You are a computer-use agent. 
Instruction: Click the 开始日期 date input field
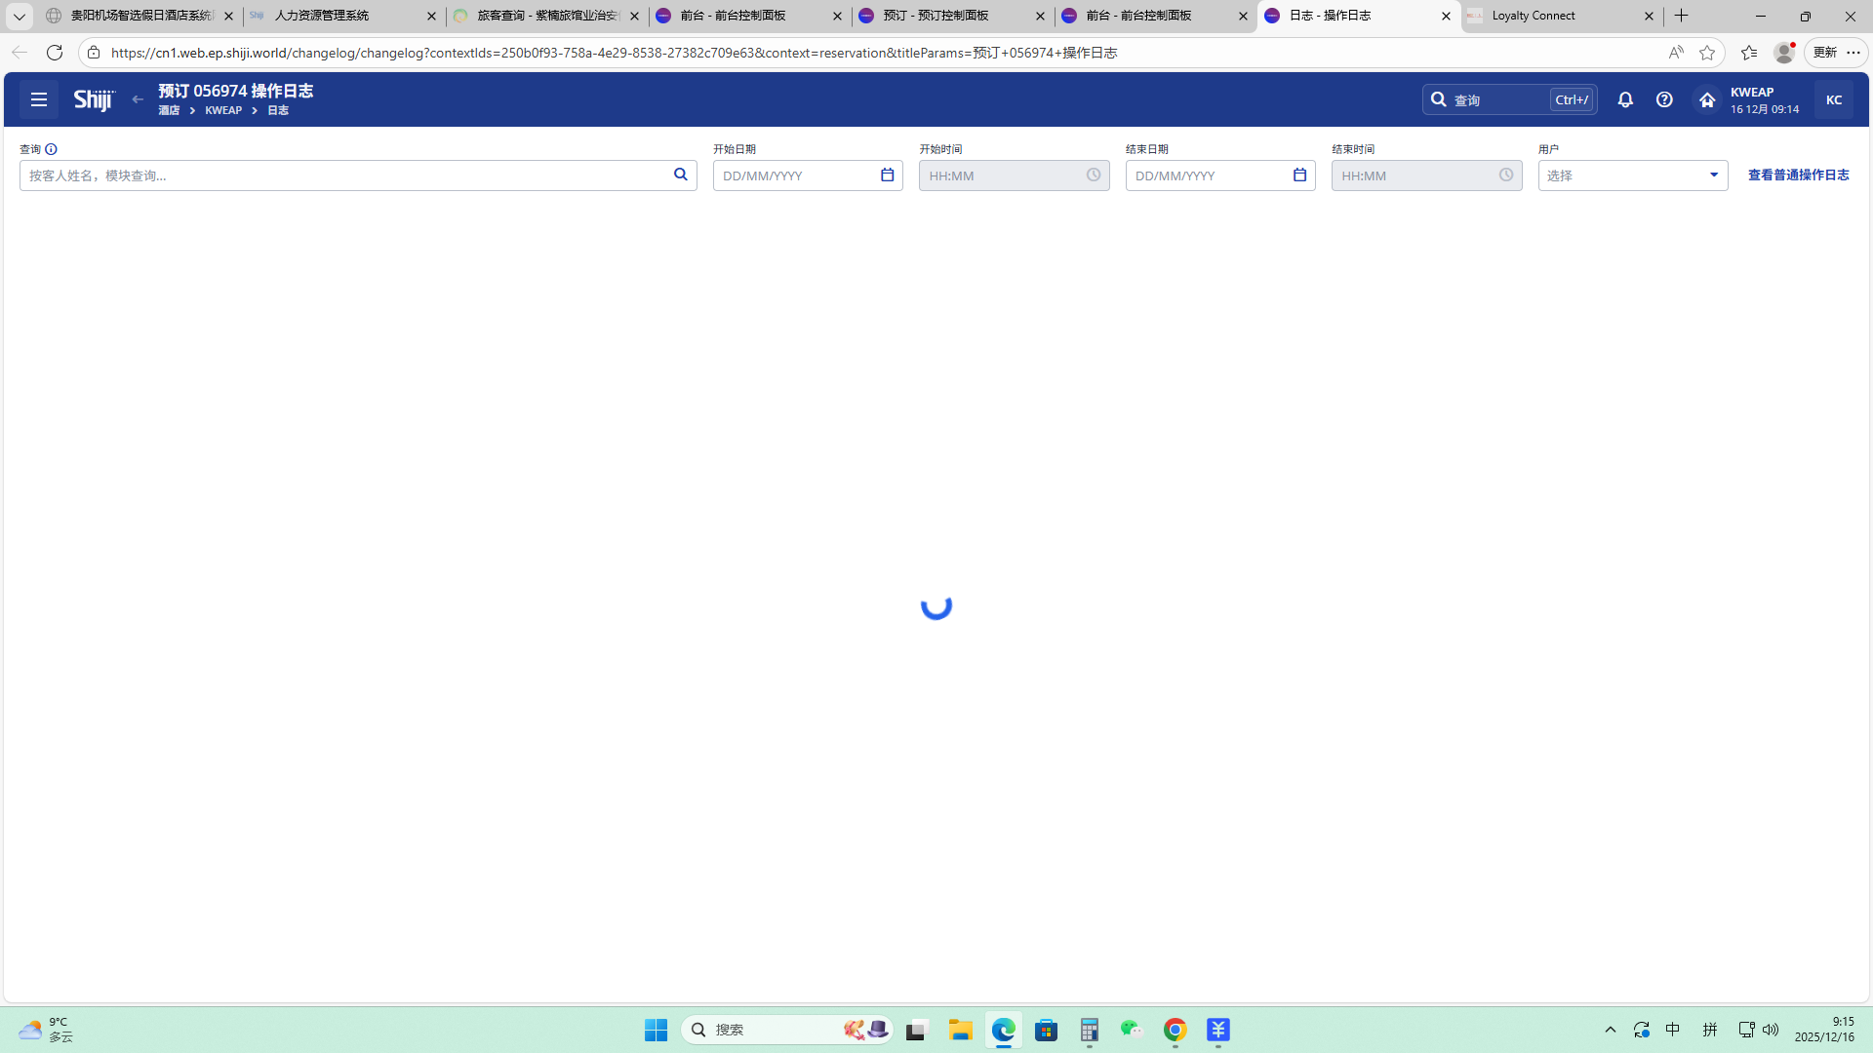pyautogui.click(x=795, y=175)
